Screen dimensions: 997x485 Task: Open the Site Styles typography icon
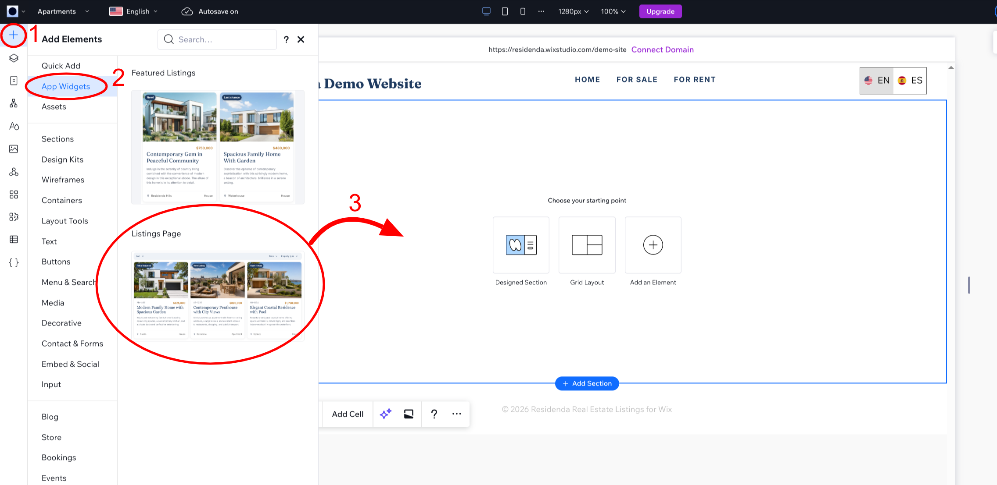point(14,126)
